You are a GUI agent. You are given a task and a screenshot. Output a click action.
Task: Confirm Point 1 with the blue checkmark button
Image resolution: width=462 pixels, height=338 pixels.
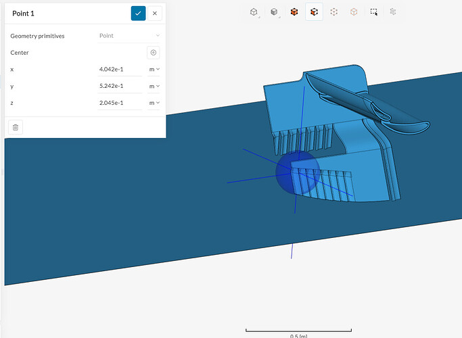point(138,14)
